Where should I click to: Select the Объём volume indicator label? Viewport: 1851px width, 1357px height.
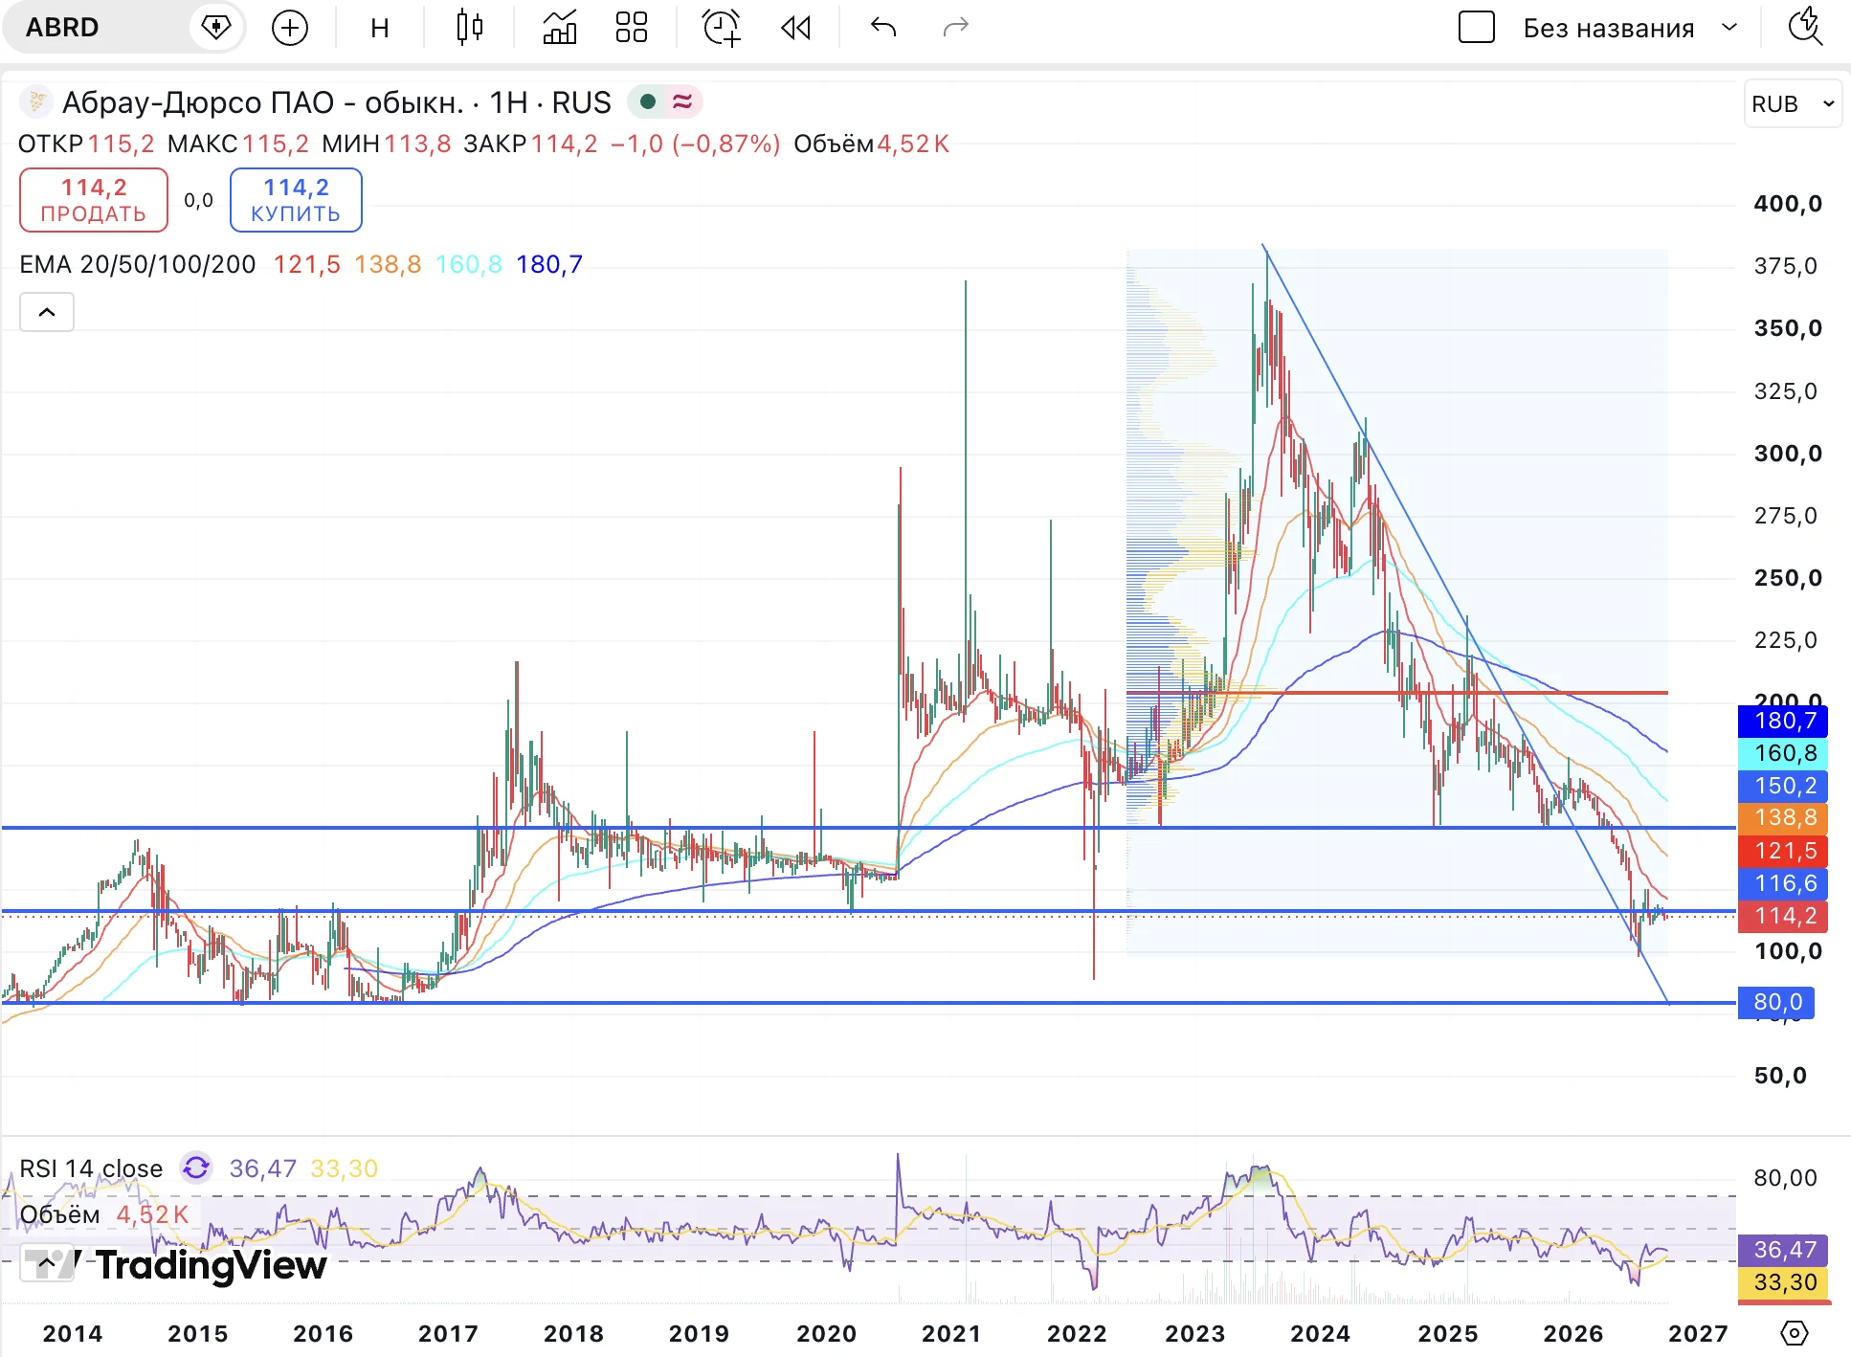[59, 1214]
